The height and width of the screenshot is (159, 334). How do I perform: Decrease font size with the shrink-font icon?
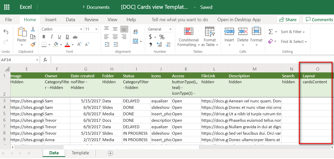[87, 44]
